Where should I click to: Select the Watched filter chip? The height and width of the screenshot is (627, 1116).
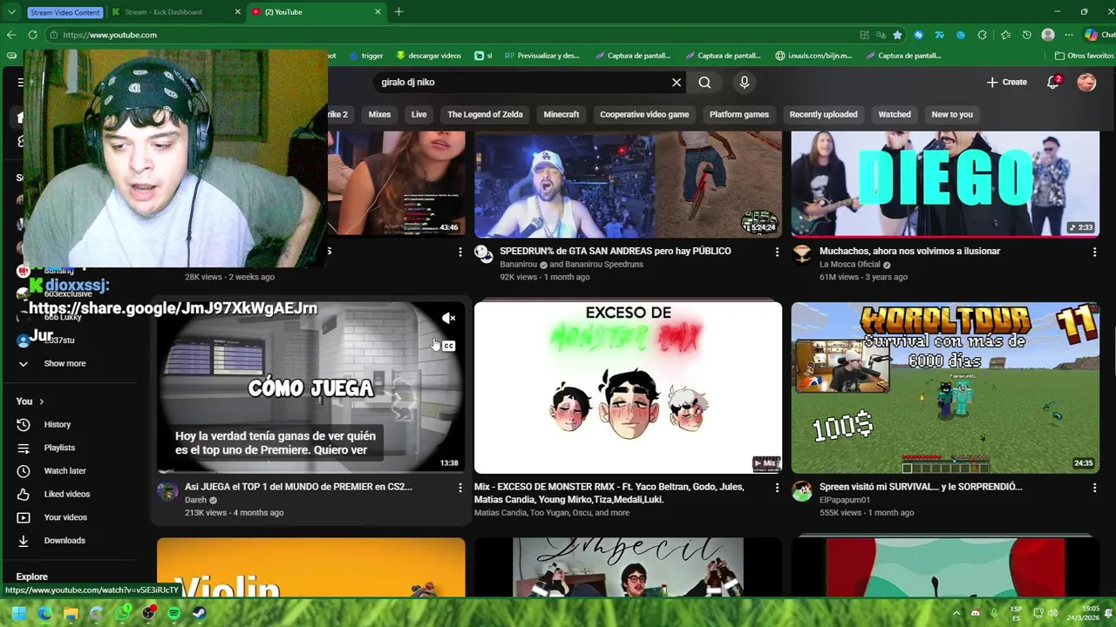coord(895,114)
